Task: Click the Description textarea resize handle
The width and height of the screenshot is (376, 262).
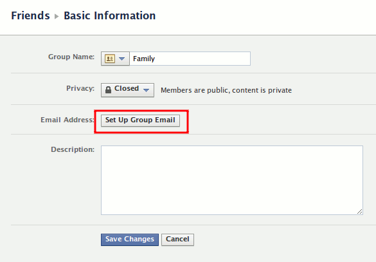Action: [x=359, y=211]
